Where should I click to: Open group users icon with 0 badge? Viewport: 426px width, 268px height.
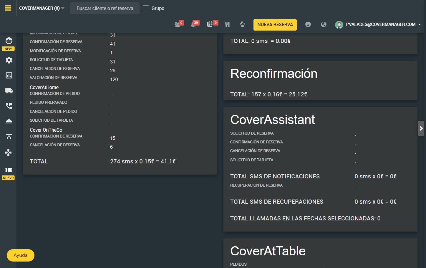point(178,24)
